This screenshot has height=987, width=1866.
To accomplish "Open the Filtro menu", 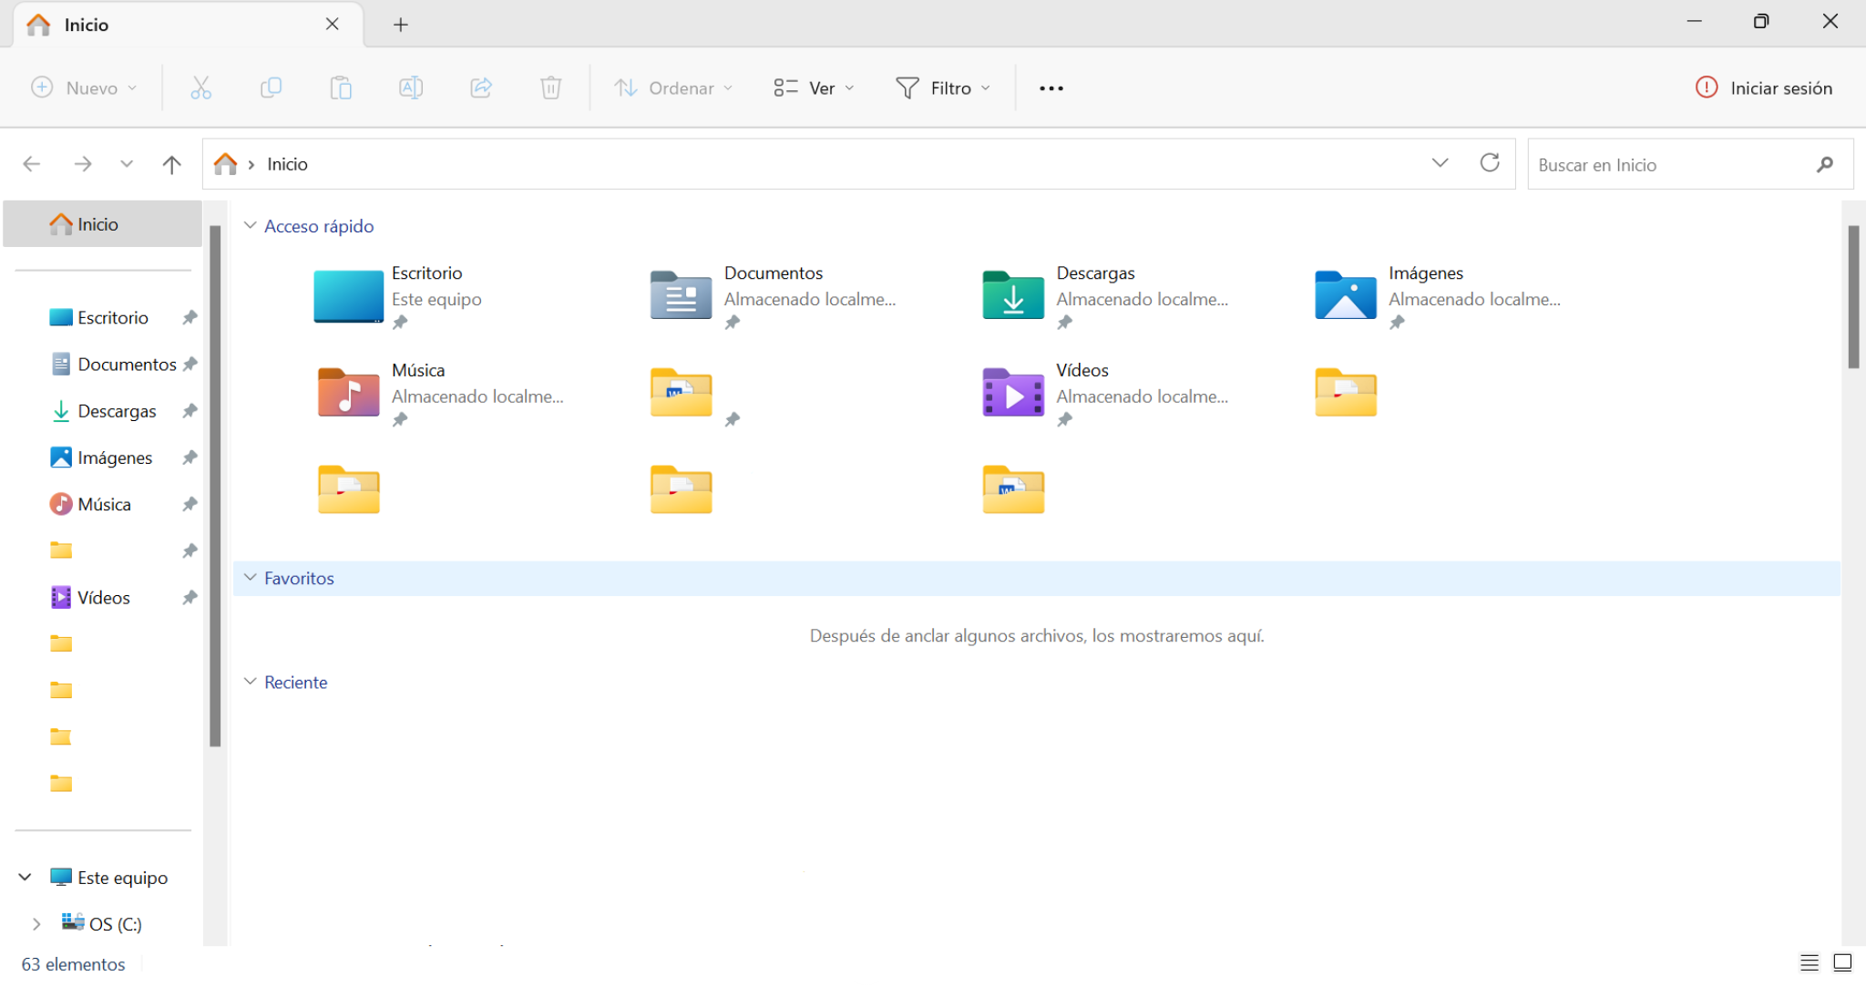I will pyautogui.click(x=944, y=87).
